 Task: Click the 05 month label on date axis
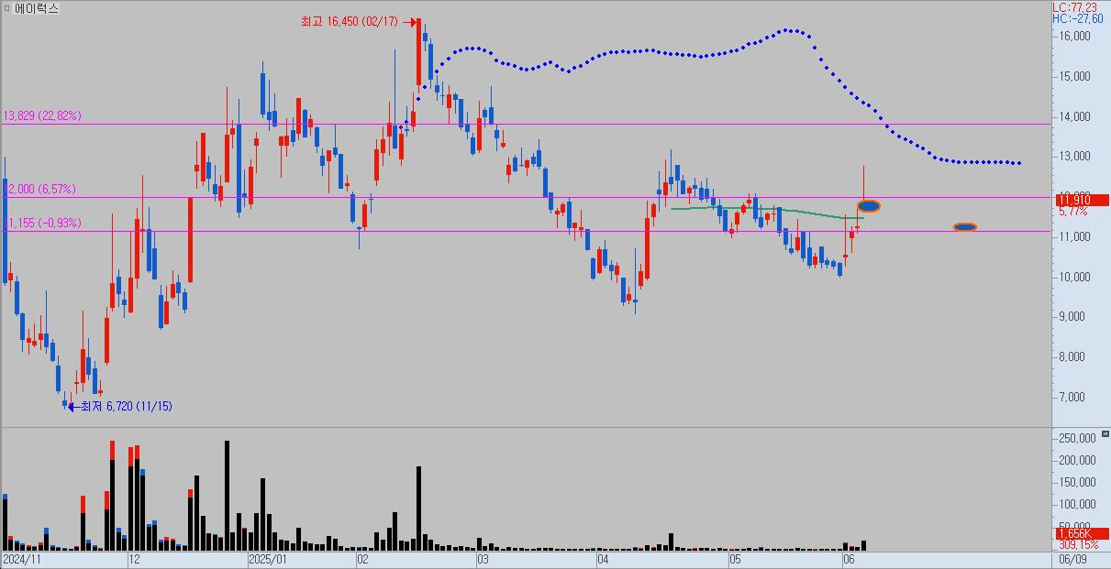736,558
